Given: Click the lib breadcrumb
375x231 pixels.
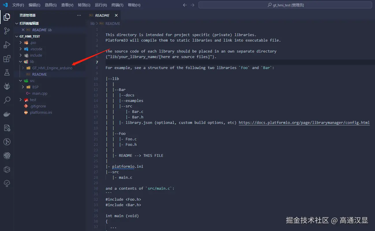Looking at the screenshot, I should [93, 23].
